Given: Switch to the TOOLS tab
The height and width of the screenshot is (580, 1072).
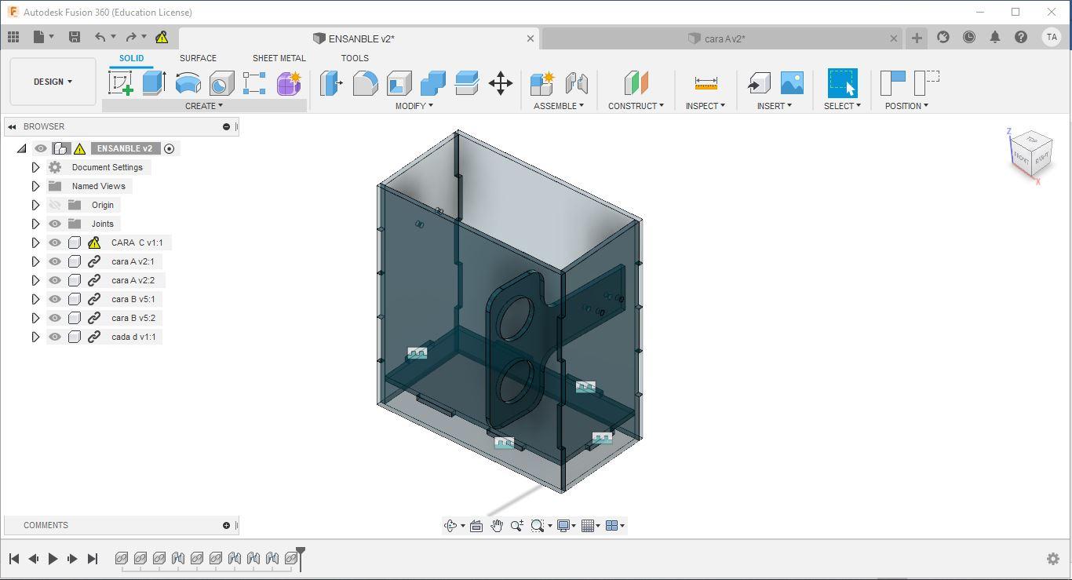Looking at the screenshot, I should (355, 58).
